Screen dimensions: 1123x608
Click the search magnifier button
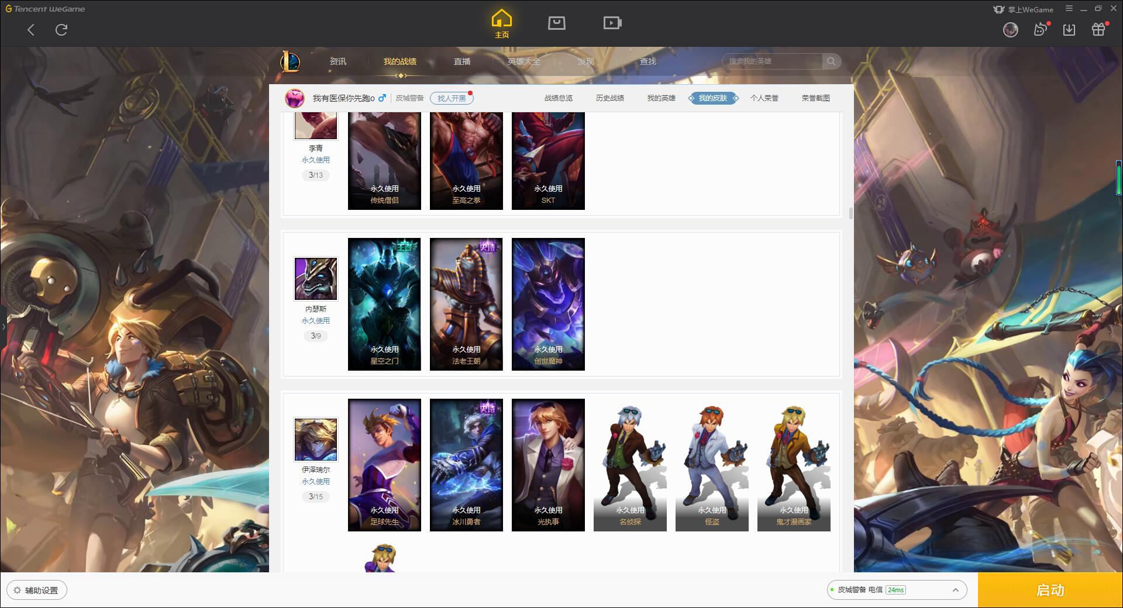pyautogui.click(x=831, y=61)
